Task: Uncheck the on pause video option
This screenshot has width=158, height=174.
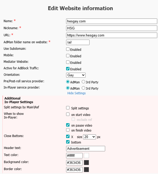Action: click(68, 125)
